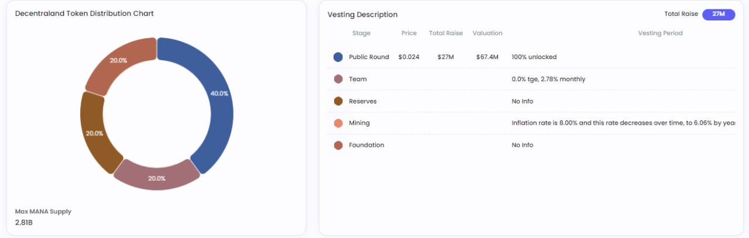Click the Reserves brown color dot

pyautogui.click(x=338, y=101)
